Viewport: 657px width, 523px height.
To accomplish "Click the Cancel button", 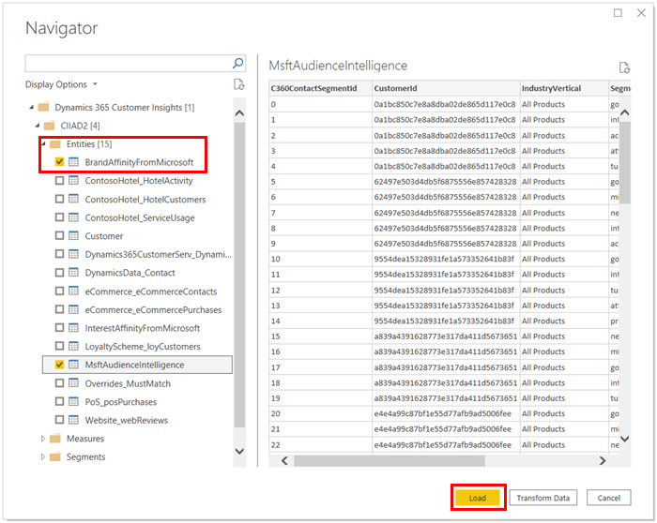I will point(608,498).
